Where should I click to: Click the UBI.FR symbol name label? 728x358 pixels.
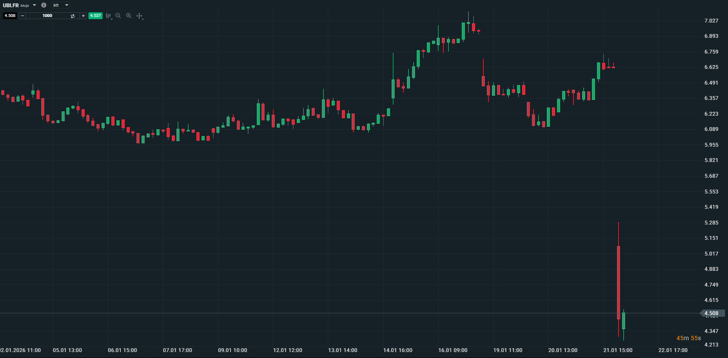pos(11,5)
